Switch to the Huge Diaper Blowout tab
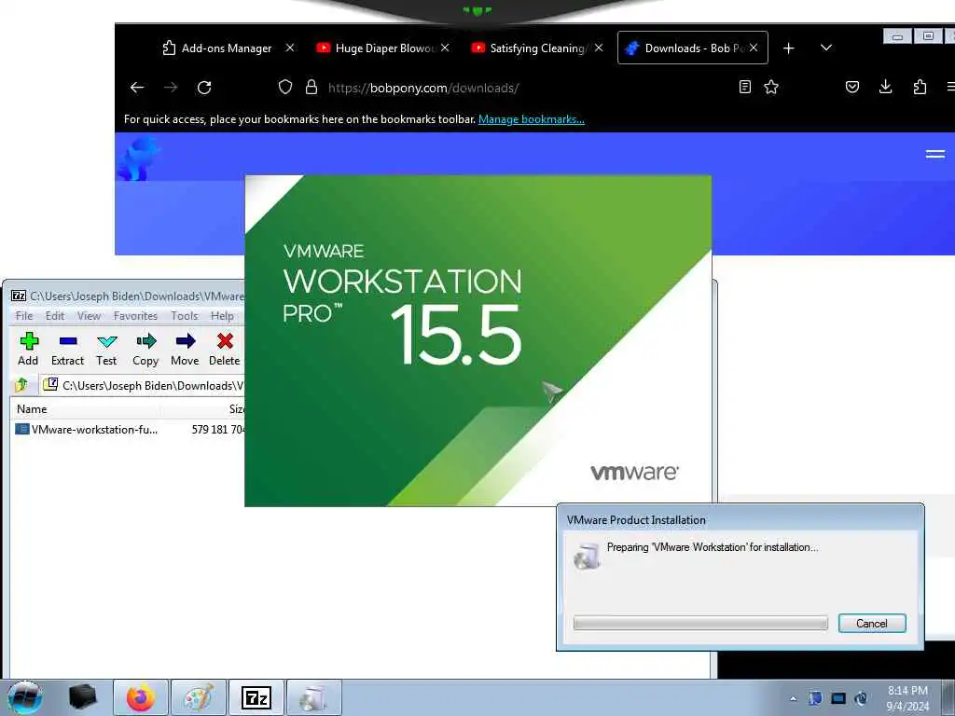The image size is (955, 716). click(x=383, y=48)
